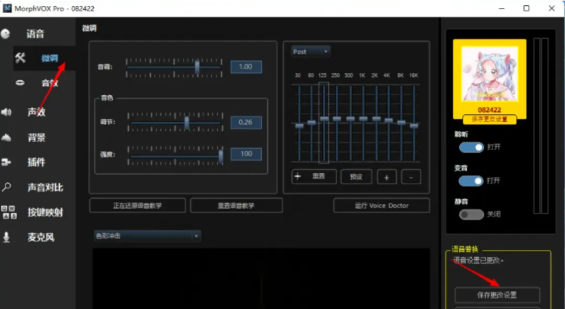Click the 音调 pitch slider handle
565x309 pixels.
coord(197,67)
